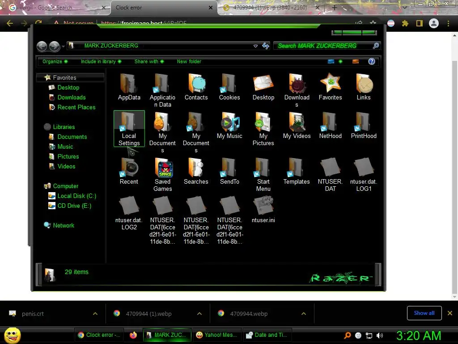Open the AppData folder icon

(129, 83)
